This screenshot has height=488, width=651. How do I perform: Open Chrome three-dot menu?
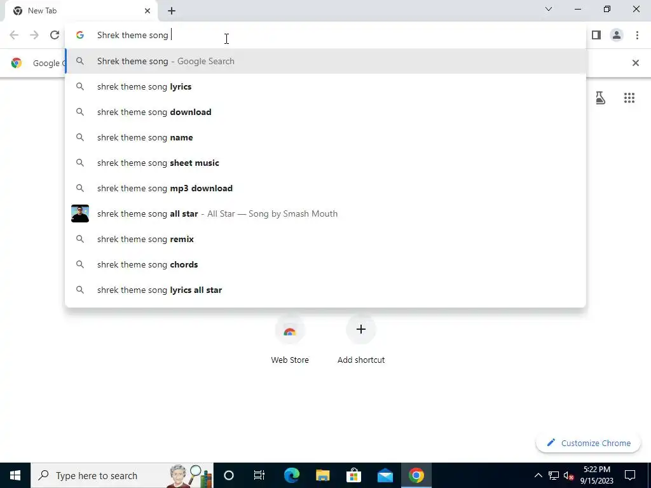[x=637, y=36]
